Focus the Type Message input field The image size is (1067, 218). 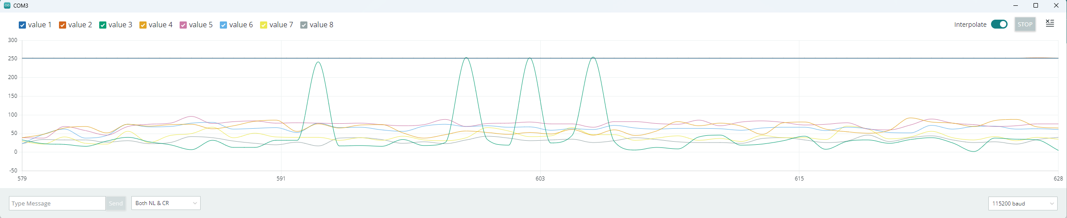(57, 203)
